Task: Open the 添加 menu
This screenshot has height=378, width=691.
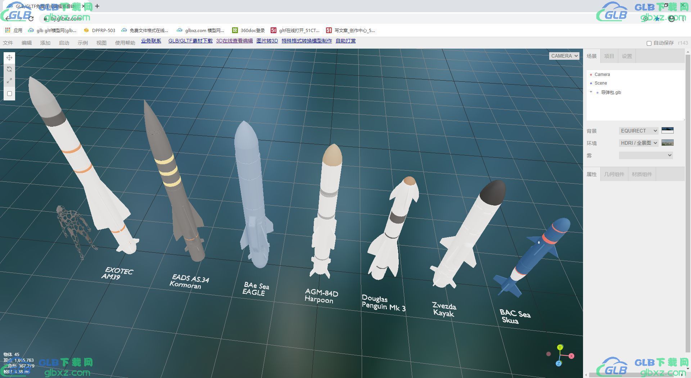Action: [45, 43]
